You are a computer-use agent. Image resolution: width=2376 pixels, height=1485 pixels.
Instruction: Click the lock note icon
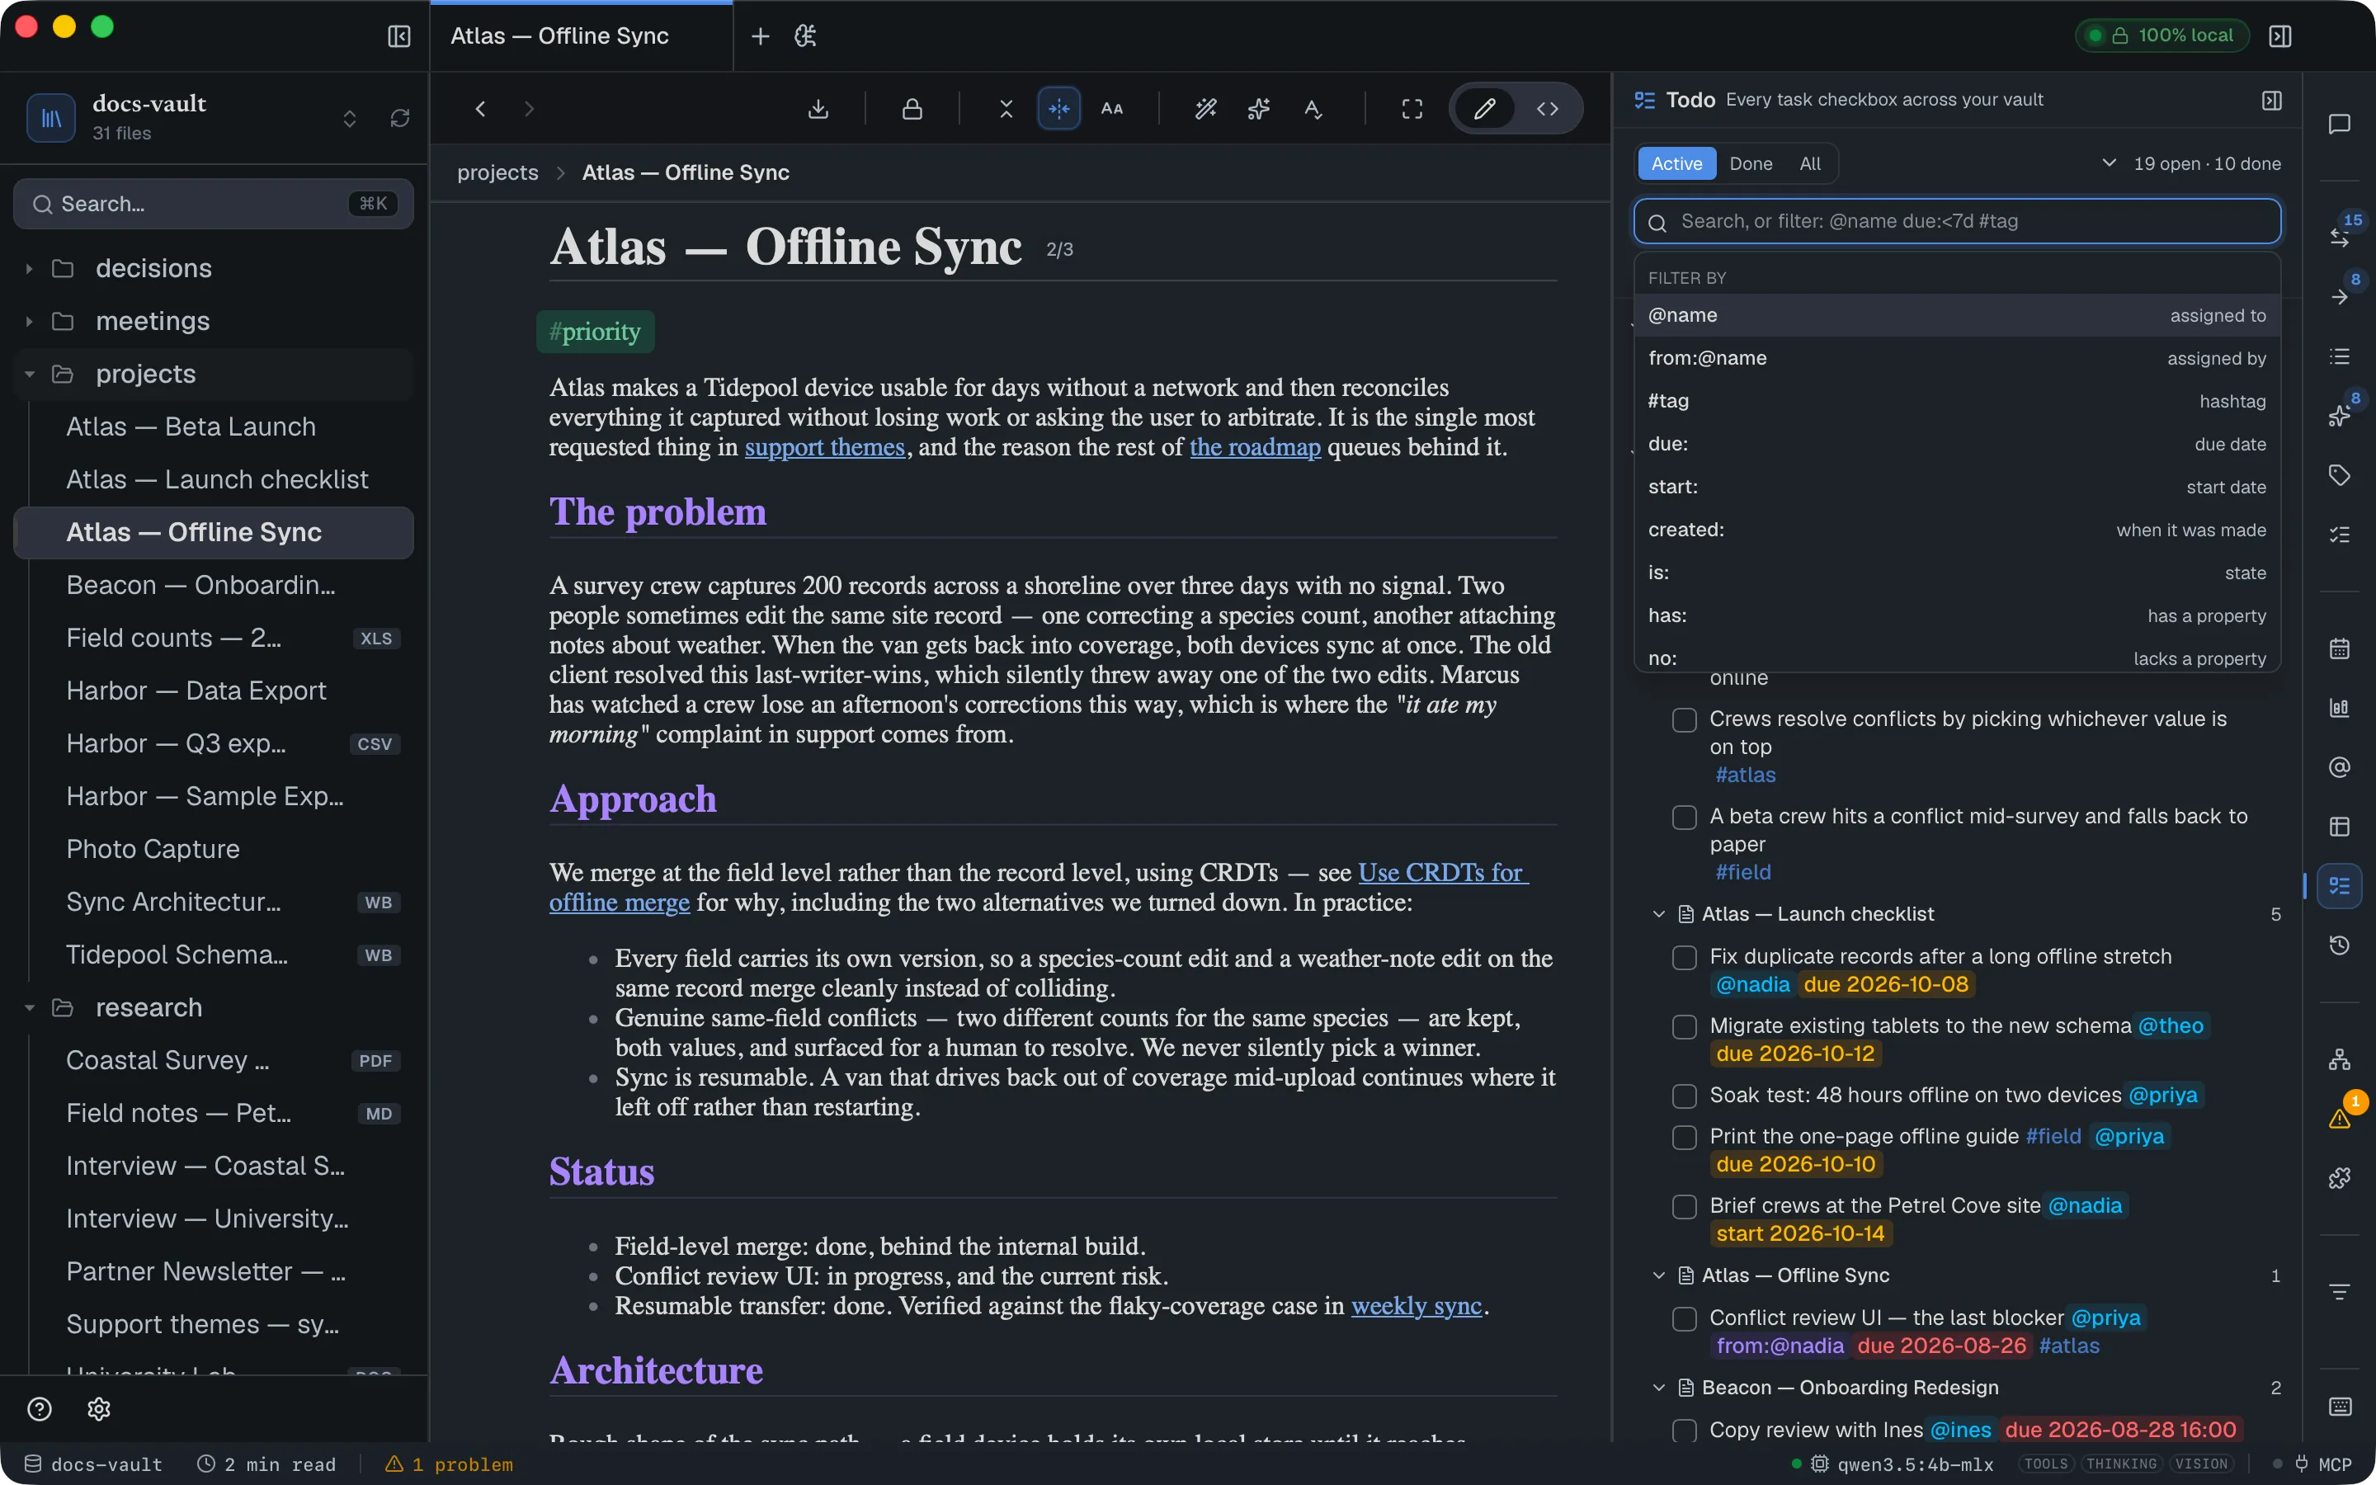[x=912, y=109]
